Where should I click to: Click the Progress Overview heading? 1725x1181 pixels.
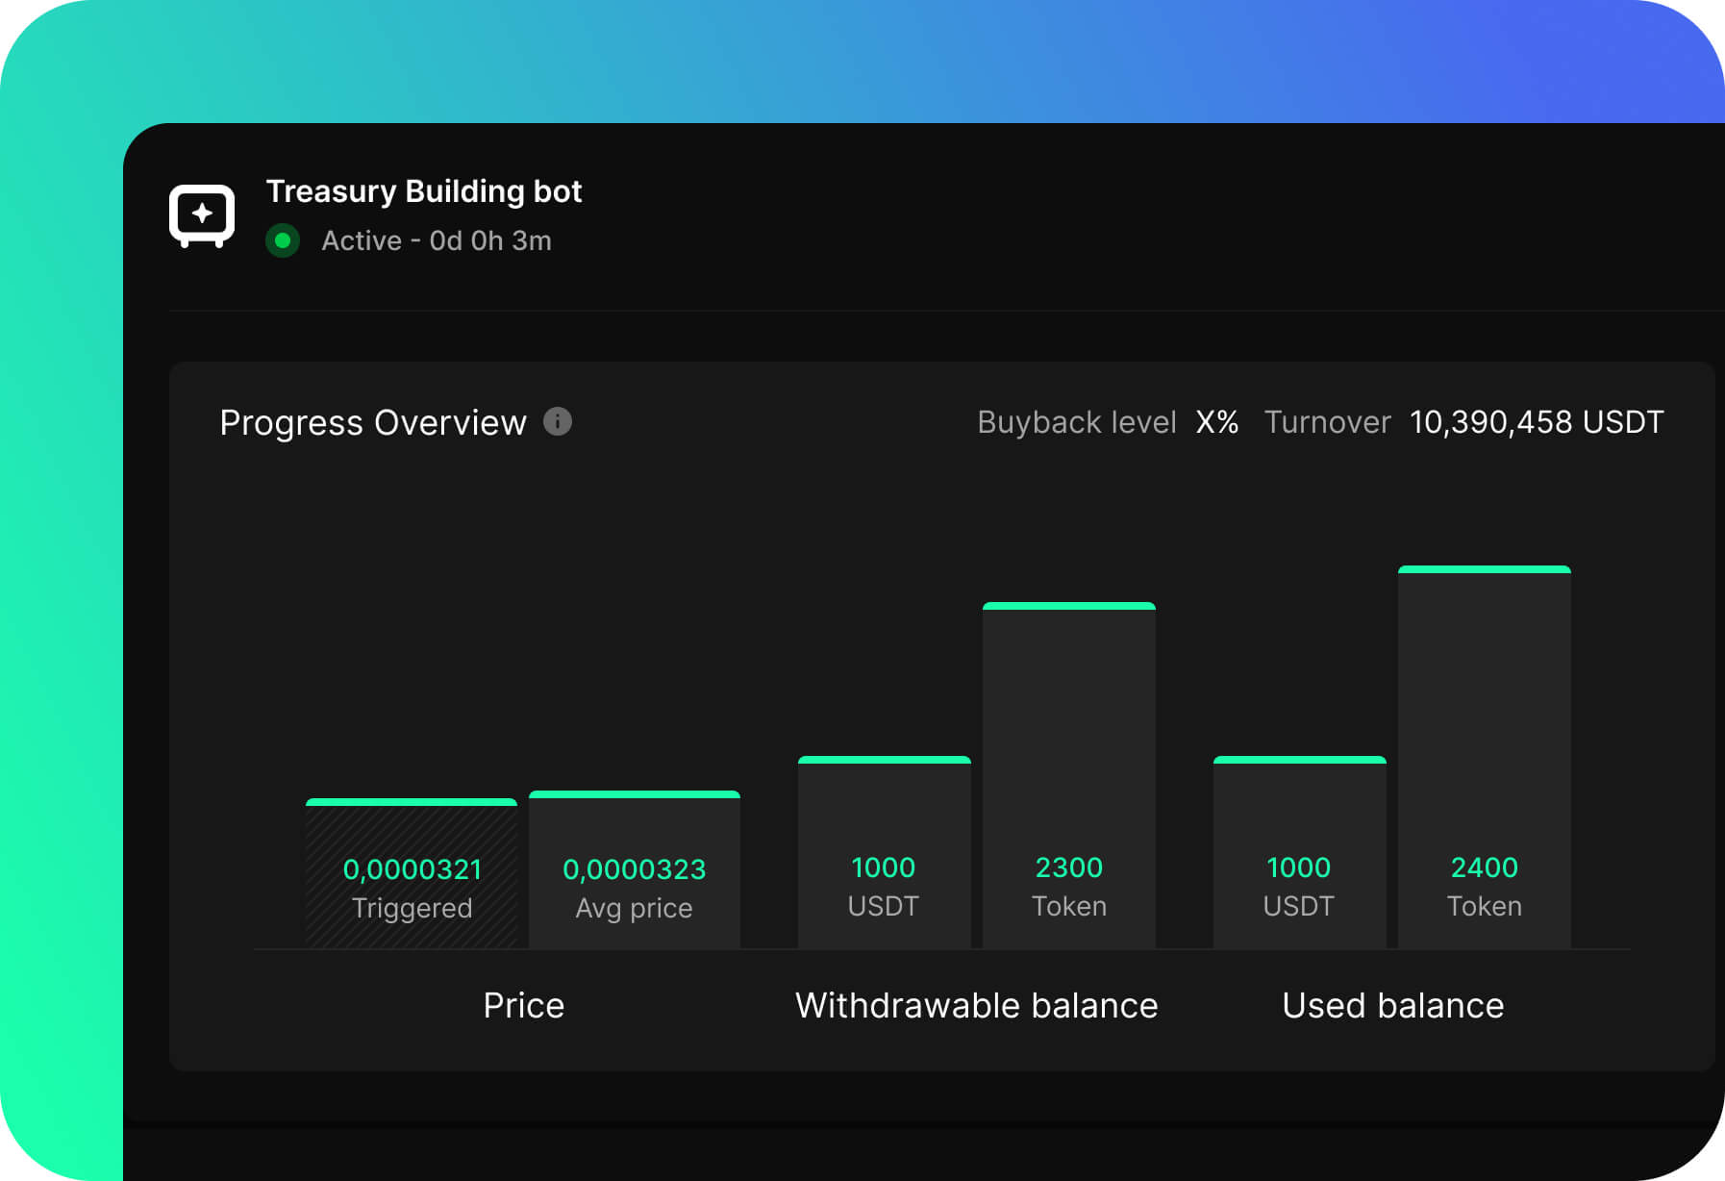(x=373, y=422)
